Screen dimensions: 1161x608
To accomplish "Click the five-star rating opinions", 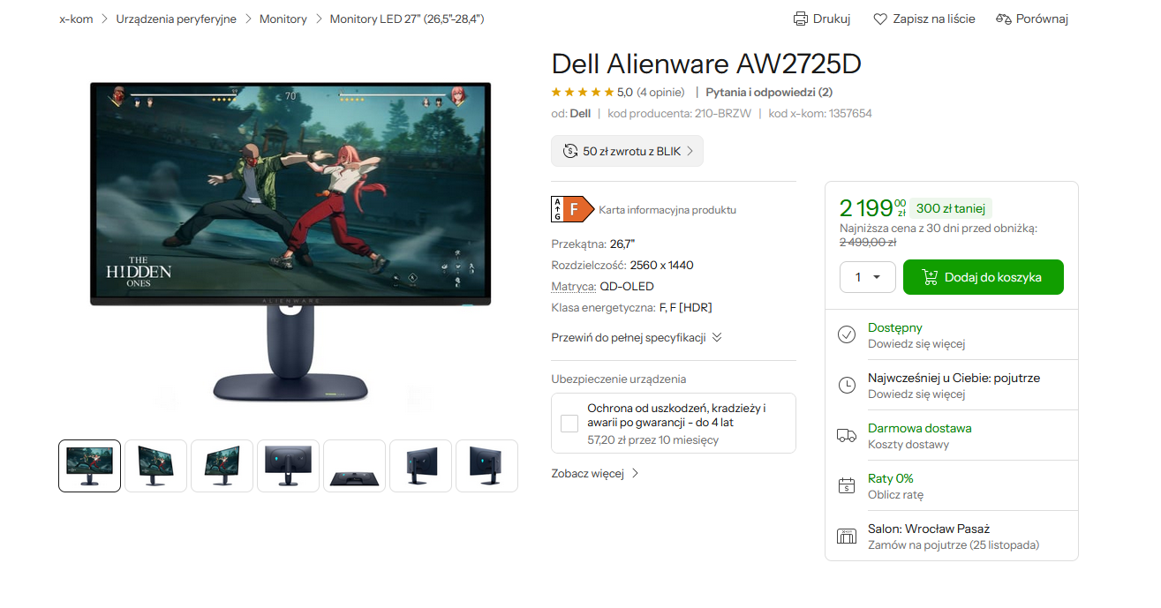I will [604, 92].
